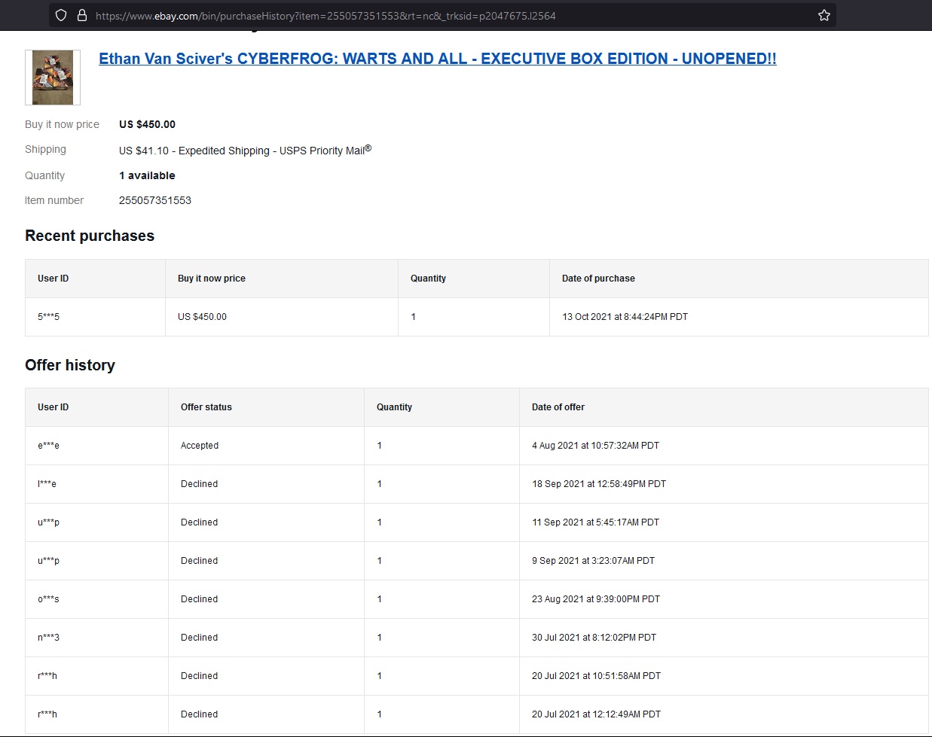
Task: Select offer date 4 Aug 2021 at 10:57:32AM
Action: 595,446
